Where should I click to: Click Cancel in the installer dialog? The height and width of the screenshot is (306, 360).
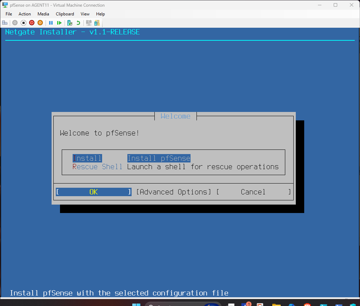[253, 192]
